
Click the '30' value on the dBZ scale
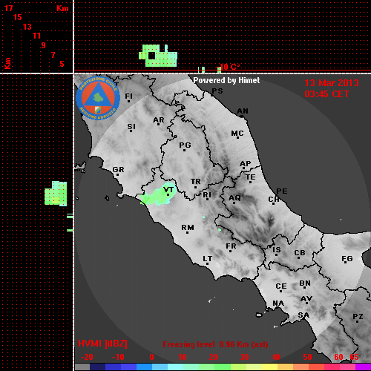244,357
